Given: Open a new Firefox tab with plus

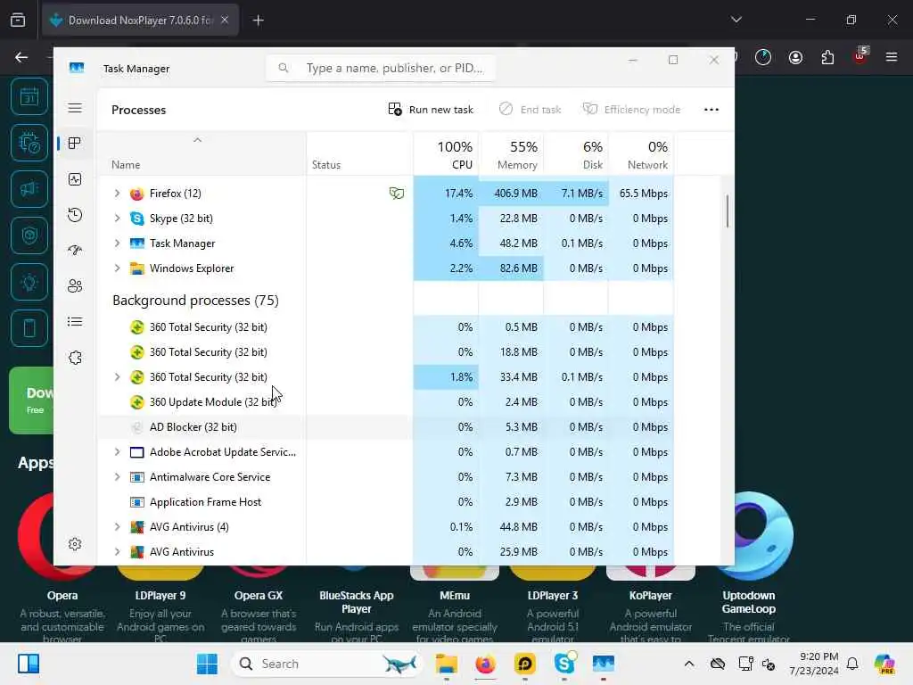Looking at the screenshot, I should (258, 21).
